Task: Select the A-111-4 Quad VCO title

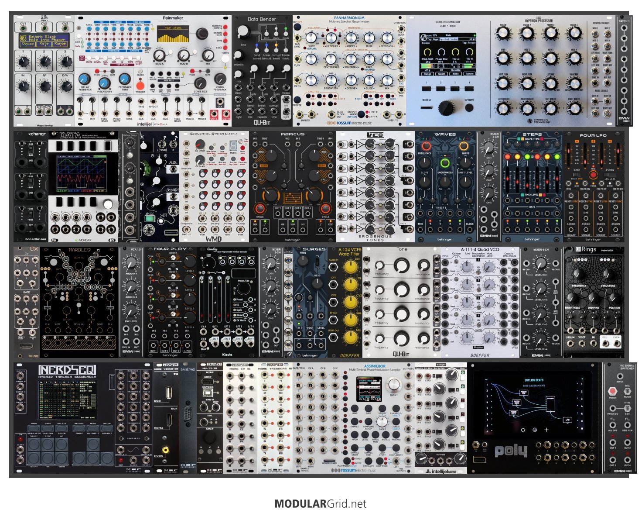Action: [480, 249]
